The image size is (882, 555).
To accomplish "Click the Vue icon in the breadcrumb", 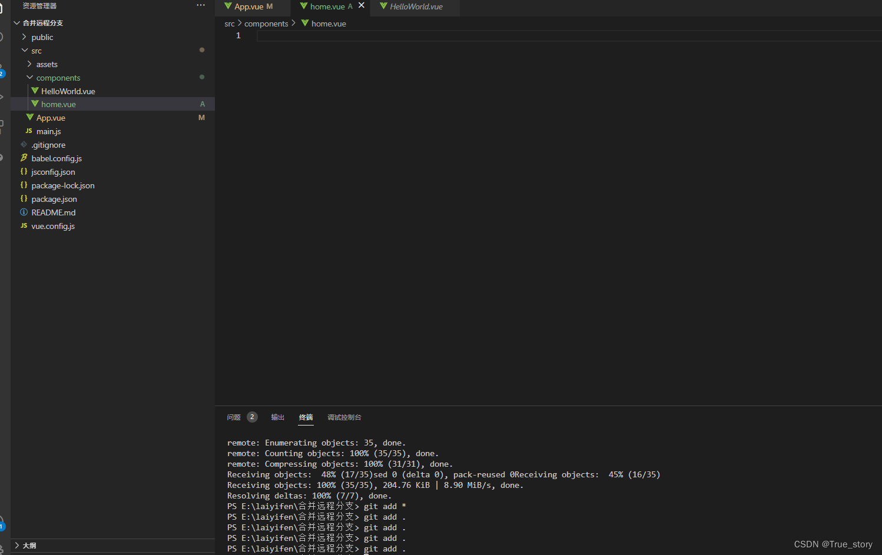I will (x=305, y=23).
